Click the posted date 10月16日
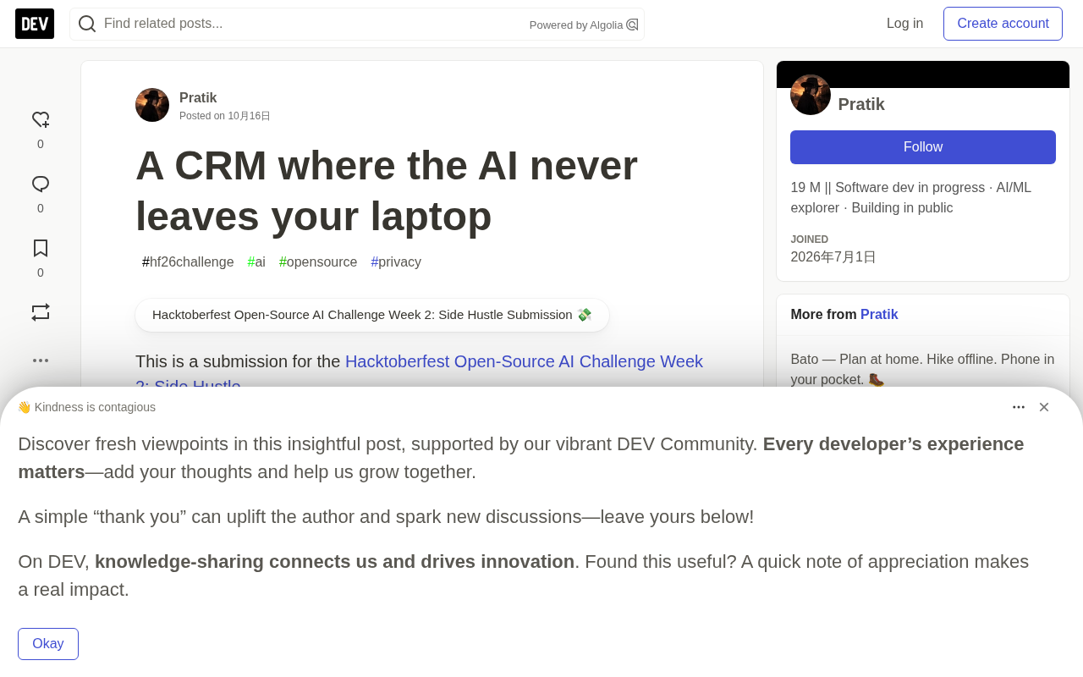 (x=249, y=116)
